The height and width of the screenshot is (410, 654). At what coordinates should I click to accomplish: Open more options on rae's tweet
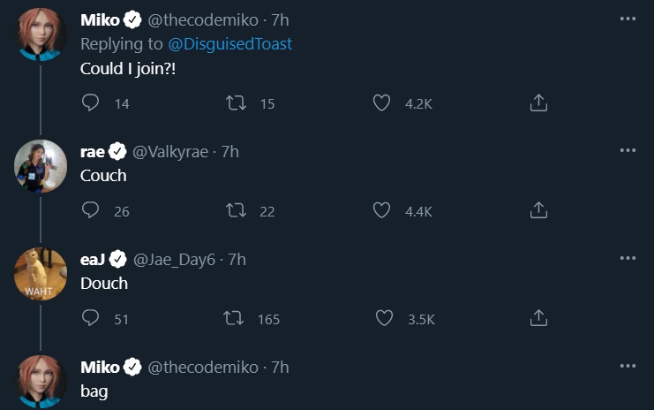(x=628, y=150)
